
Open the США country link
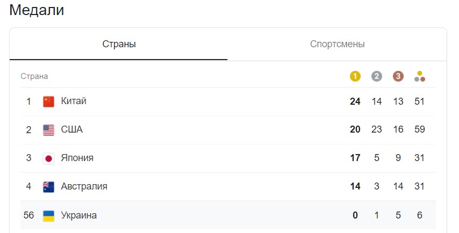[x=71, y=129]
